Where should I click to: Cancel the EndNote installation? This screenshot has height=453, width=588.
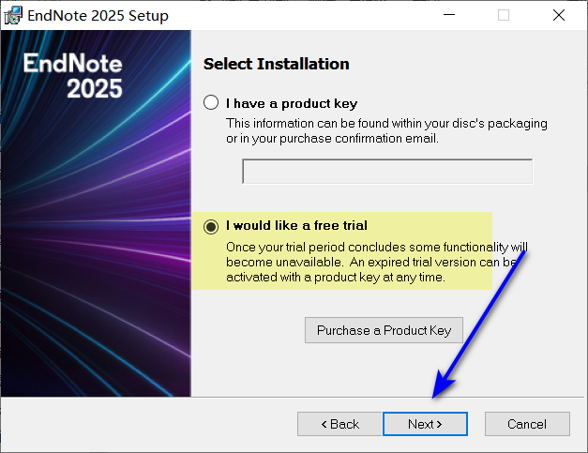[526, 424]
